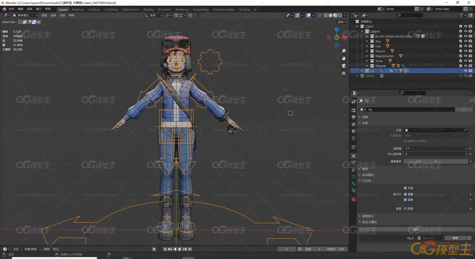The image size is (475, 259).
Task: Open the Shading workspace tab
Action: (x=148, y=9)
